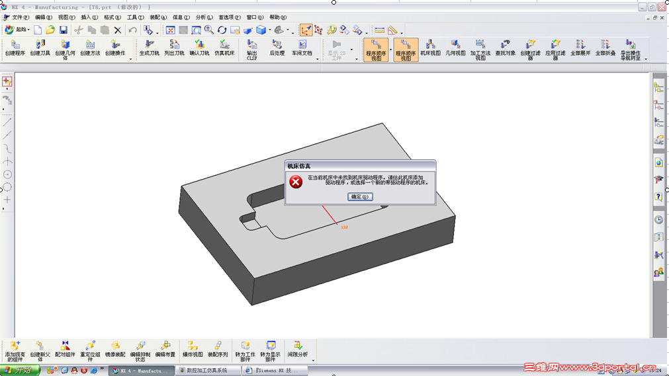Switch to 几何视图 navigator view
This screenshot has width=669, height=376.
coord(455,48)
